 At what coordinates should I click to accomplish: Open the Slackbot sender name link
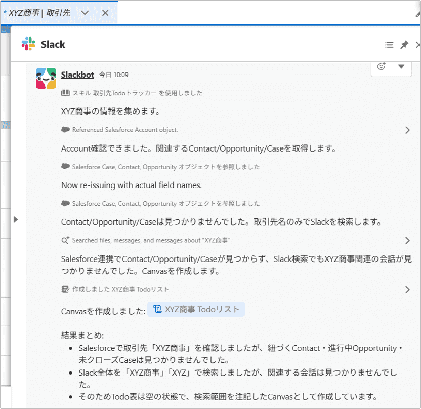pyautogui.click(x=77, y=75)
